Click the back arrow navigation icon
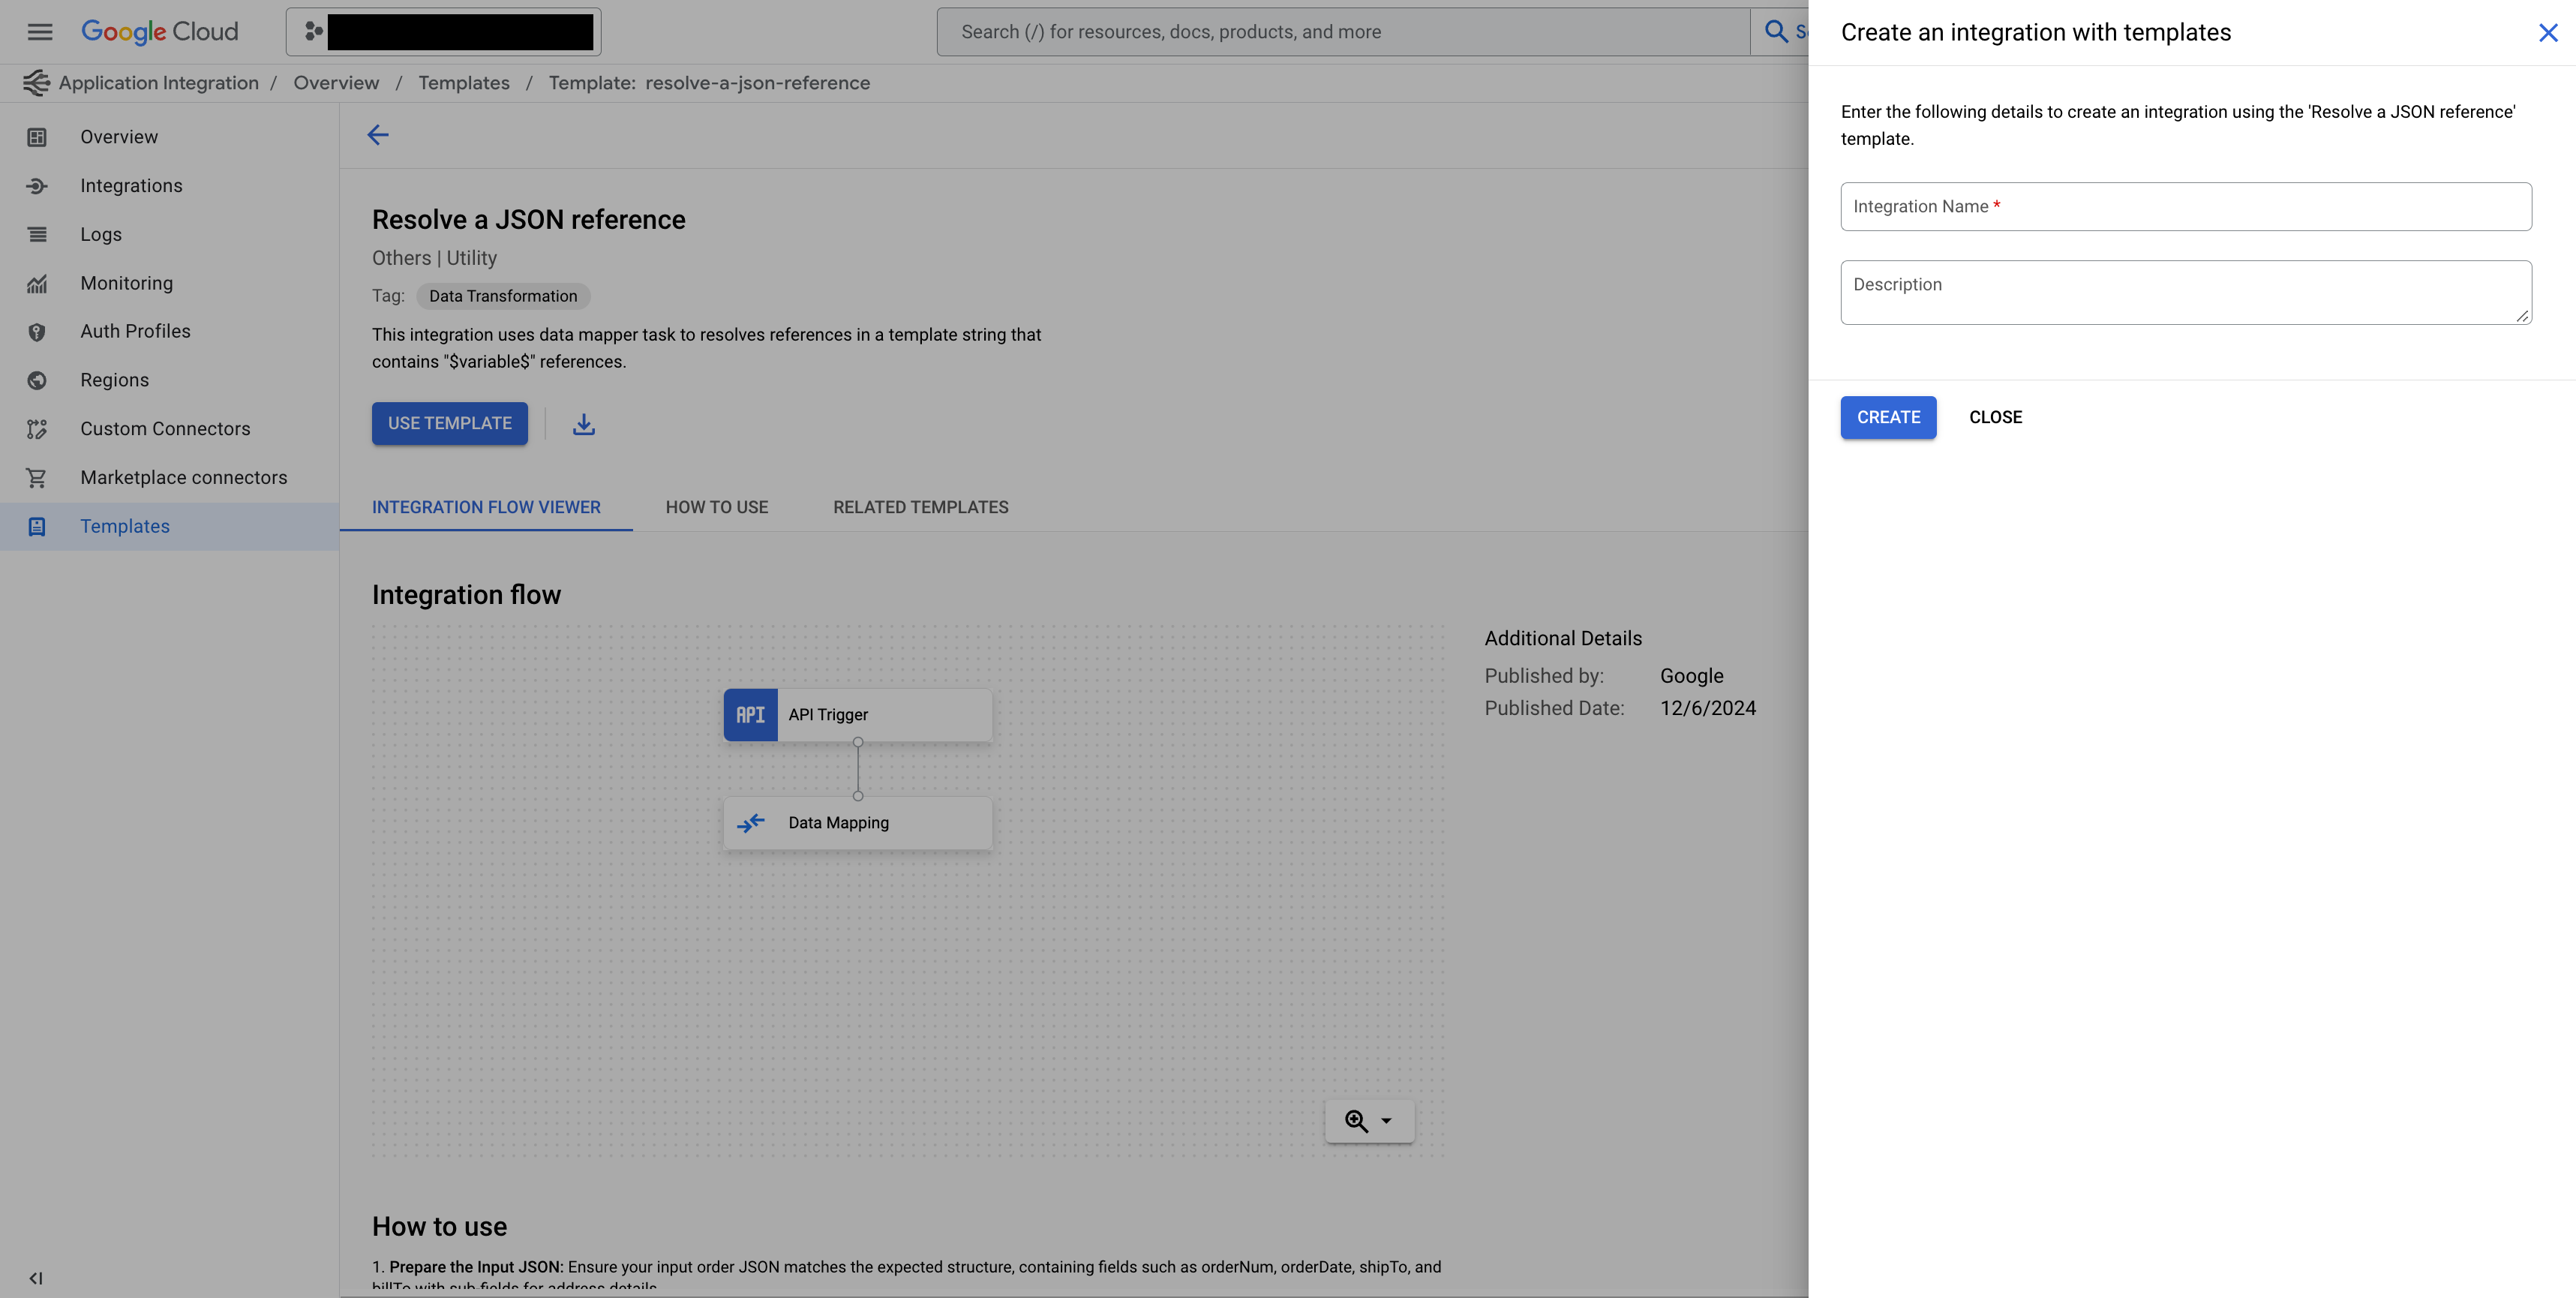The height and width of the screenshot is (1298, 2576). coord(377,134)
